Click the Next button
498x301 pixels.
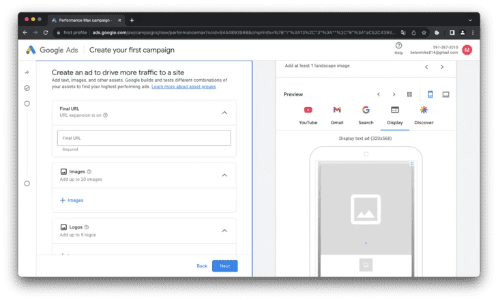point(225,266)
